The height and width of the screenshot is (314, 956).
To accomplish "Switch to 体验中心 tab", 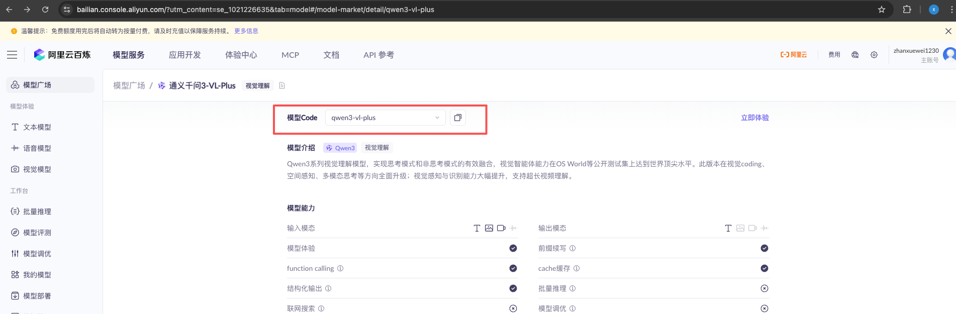I will (241, 55).
